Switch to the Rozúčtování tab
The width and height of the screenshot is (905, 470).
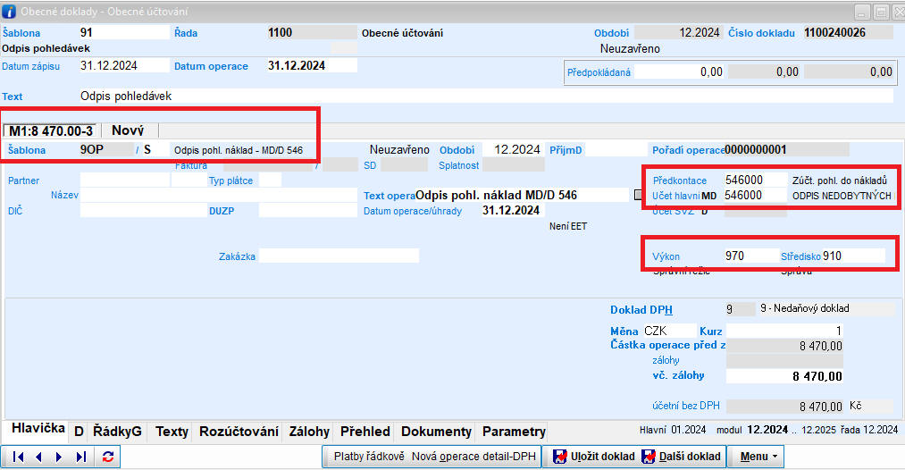click(x=238, y=432)
